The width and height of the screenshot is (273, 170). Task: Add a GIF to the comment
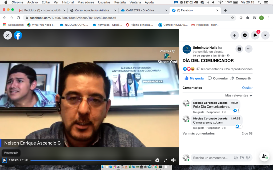click(x=242, y=158)
